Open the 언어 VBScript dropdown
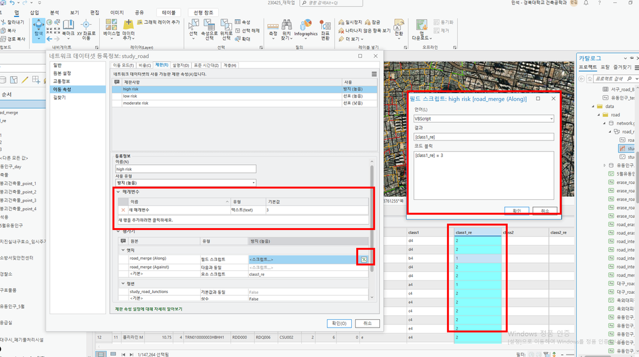The image size is (639, 357). click(484, 118)
